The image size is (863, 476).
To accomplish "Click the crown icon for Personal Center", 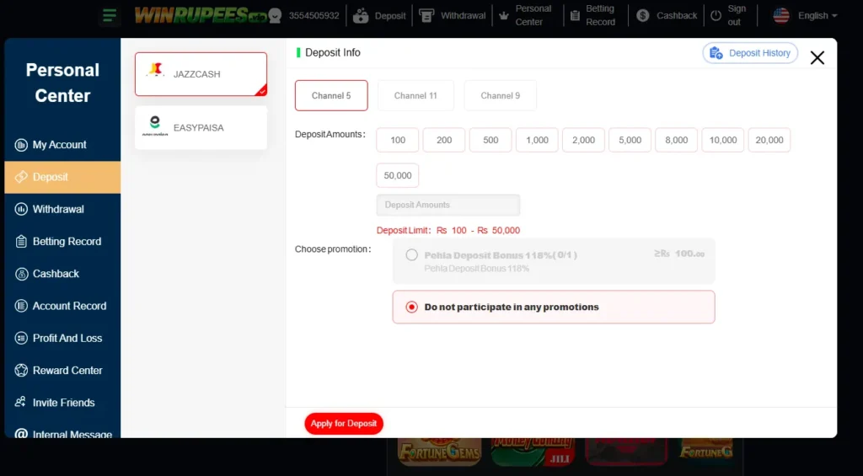I will 504,15.
